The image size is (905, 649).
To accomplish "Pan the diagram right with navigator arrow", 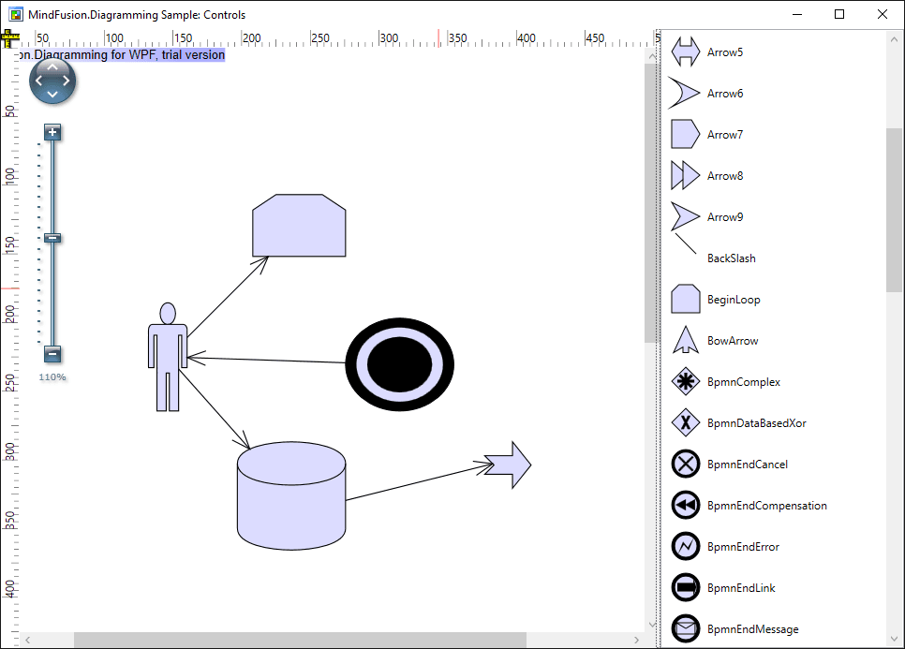I will click(66, 81).
